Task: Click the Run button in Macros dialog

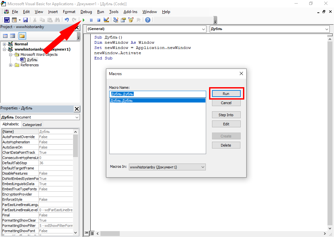Action: 226,94
